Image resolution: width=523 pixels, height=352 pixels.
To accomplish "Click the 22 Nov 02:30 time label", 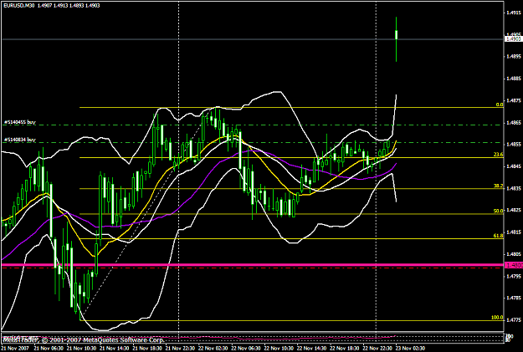I will point(213,349).
